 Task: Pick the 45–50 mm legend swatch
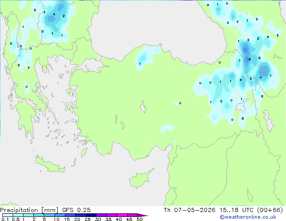coord(133,215)
